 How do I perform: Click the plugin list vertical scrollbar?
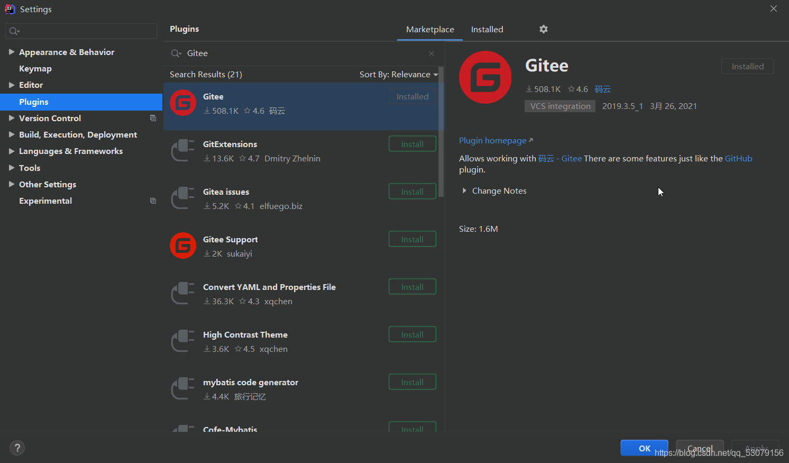click(441, 131)
